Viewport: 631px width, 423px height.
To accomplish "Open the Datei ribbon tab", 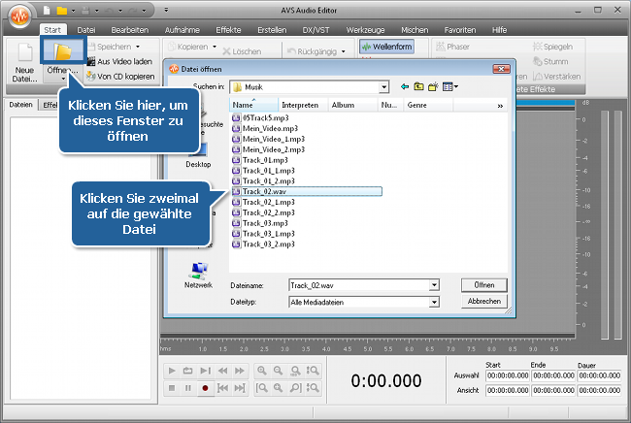I will tap(86, 30).
